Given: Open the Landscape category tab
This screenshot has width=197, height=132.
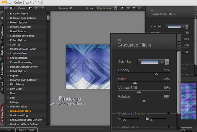Looking at the screenshot, I should (2, 68).
